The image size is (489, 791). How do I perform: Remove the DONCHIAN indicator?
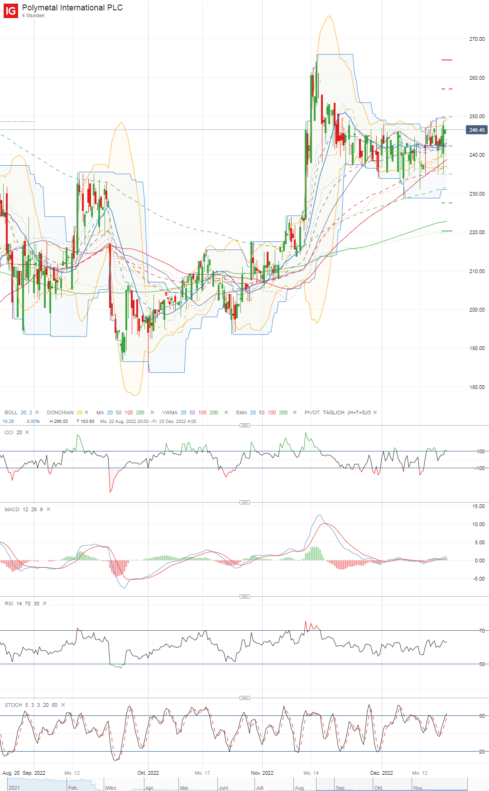click(86, 412)
